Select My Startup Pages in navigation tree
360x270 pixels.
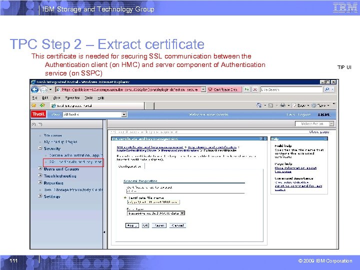60,142
